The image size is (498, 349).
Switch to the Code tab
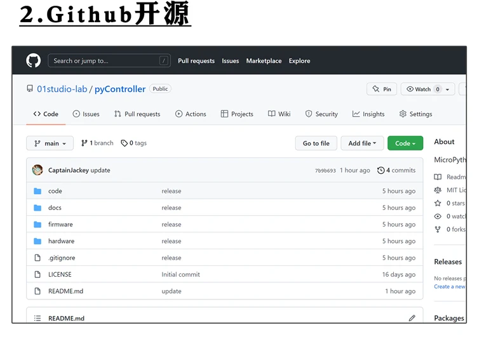(x=46, y=114)
